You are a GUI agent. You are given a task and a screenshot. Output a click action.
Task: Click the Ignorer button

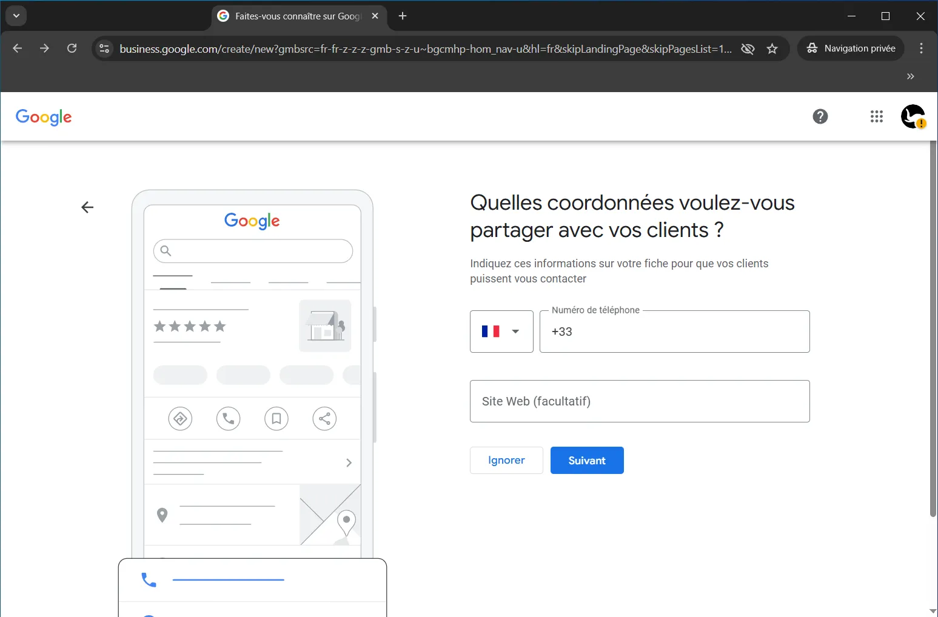pos(506,461)
